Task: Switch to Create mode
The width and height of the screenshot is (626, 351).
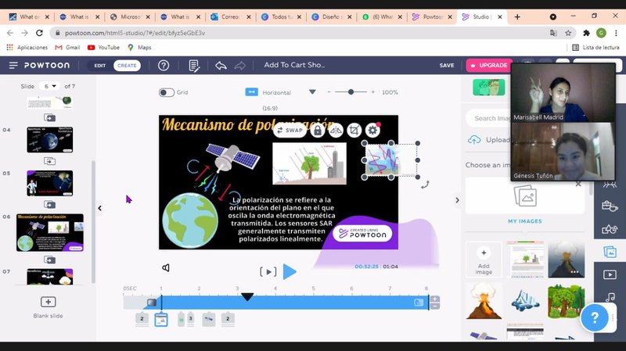Action: [x=127, y=66]
